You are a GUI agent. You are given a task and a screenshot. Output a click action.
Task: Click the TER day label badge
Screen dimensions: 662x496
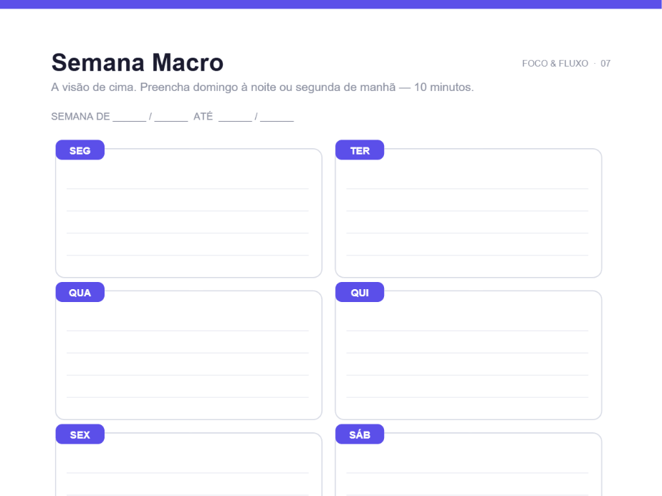(x=360, y=150)
